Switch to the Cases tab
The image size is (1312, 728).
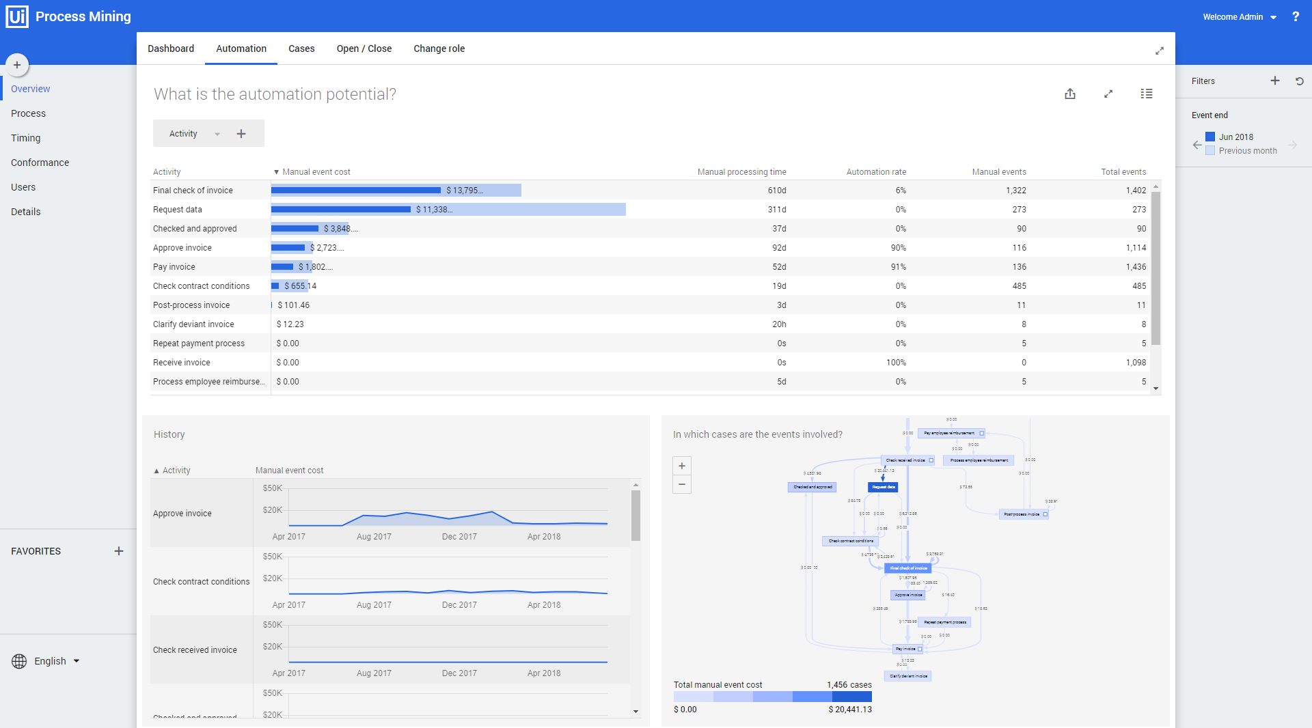click(301, 48)
